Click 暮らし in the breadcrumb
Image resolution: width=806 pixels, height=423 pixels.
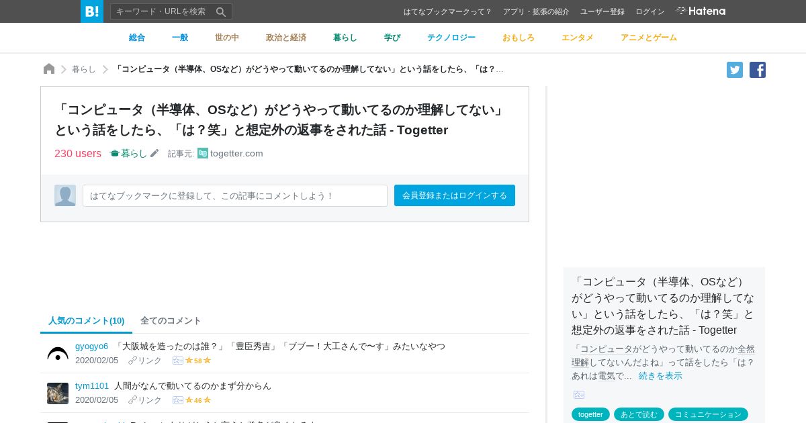[x=84, y=69]
